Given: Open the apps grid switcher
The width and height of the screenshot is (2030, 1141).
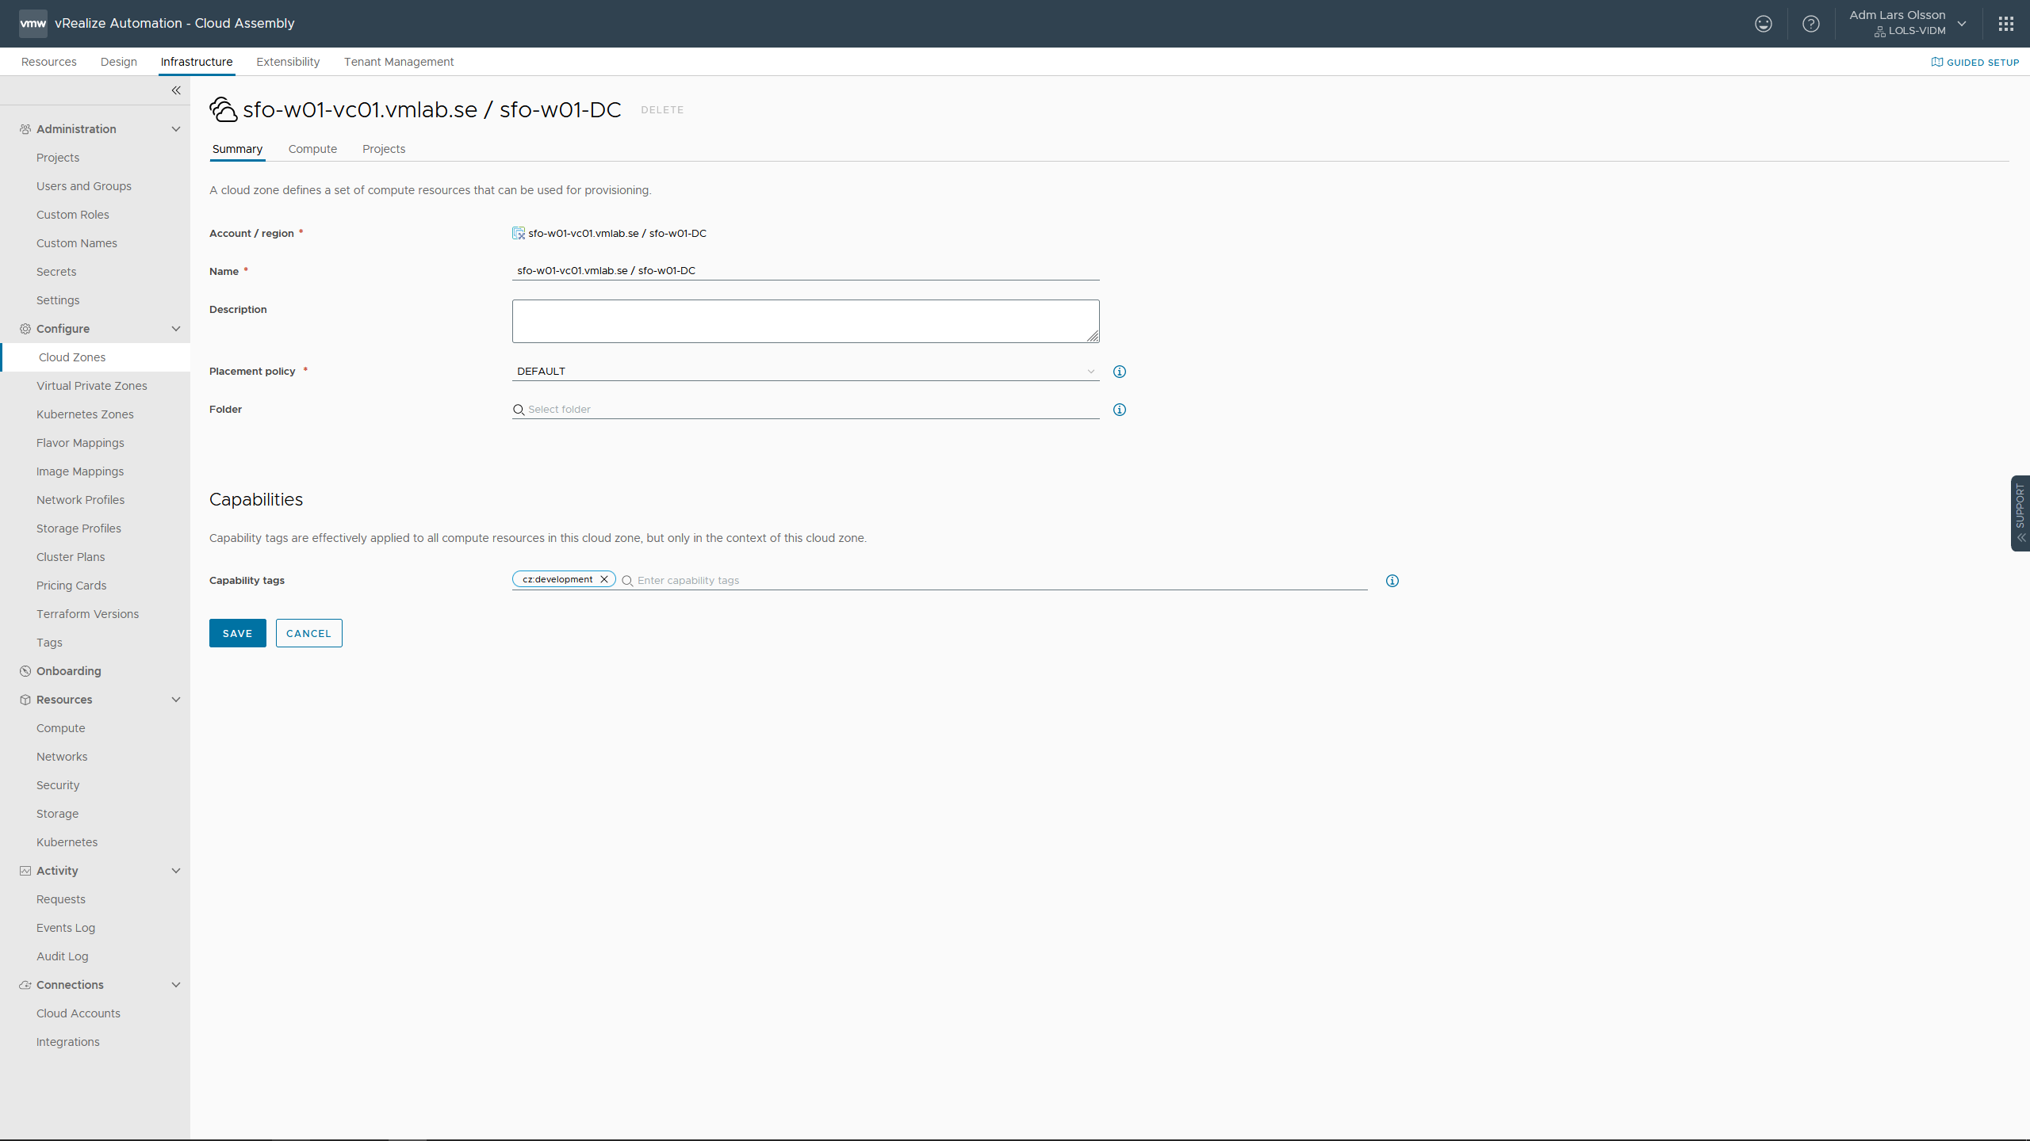Looking at the screenshot, I should click(2006, 24).
